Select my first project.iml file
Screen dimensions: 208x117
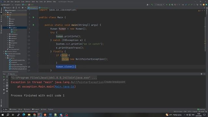coord(13,49)
